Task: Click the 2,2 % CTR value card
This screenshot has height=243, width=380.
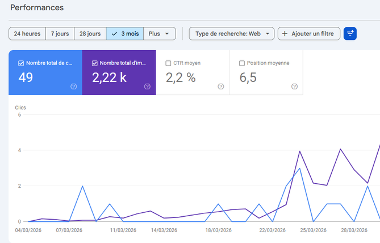Action: pyautogui.click(x=192, y=78)
